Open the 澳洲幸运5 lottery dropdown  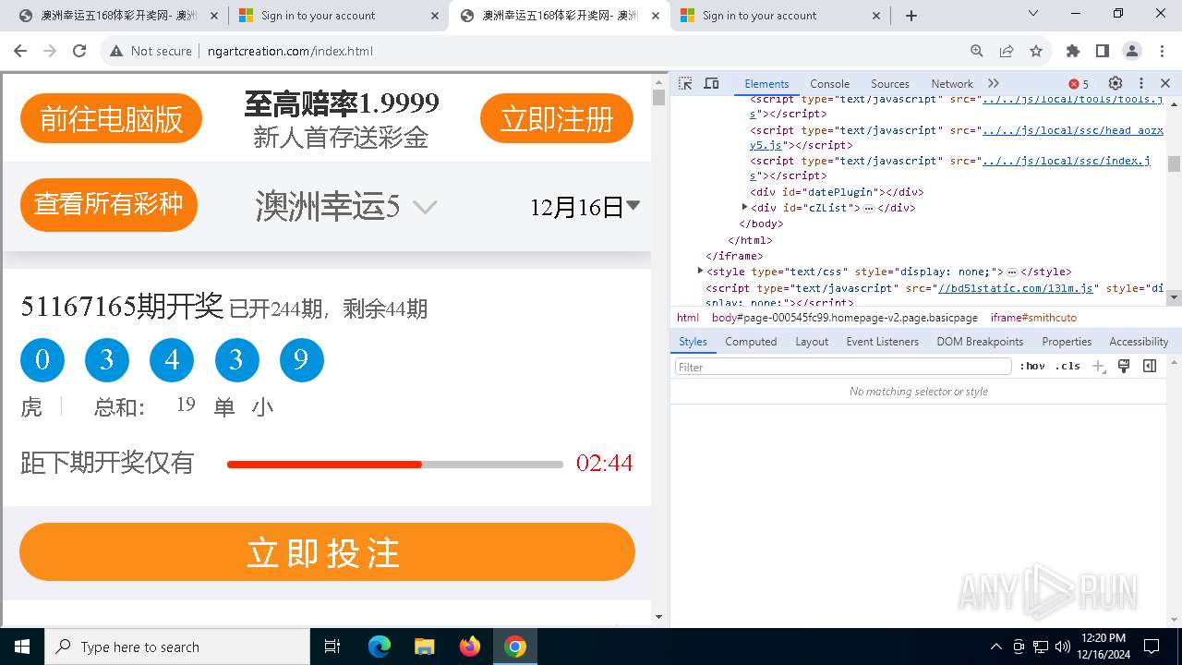(x=345, y=206)
